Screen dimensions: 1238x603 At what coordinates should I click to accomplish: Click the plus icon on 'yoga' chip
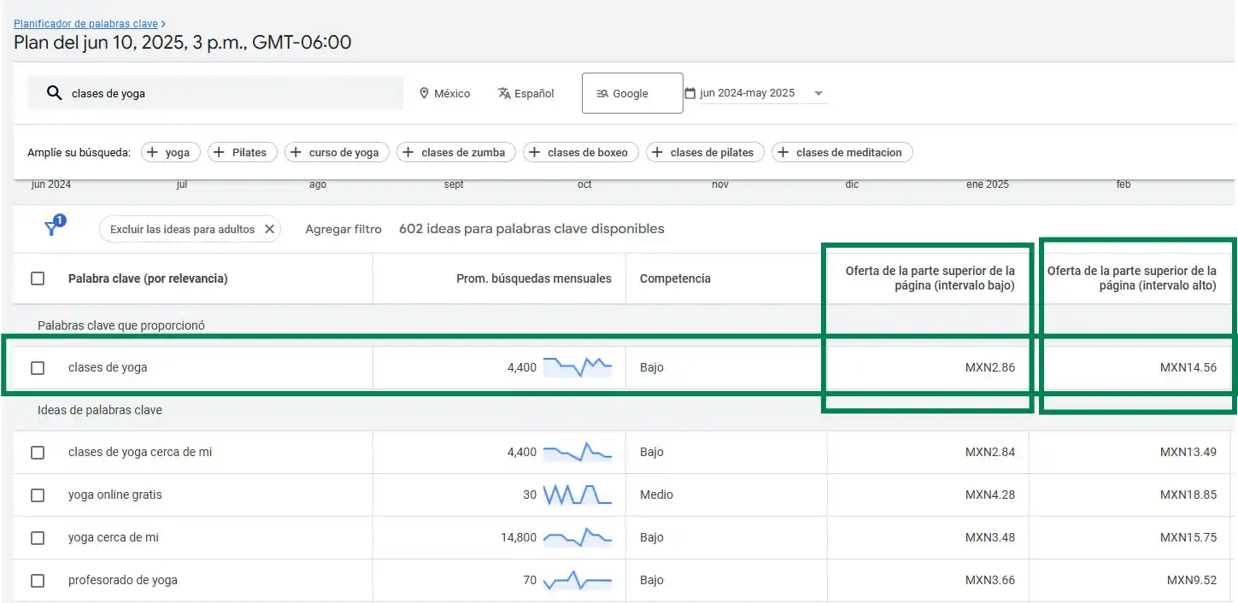tap(153, 152)
